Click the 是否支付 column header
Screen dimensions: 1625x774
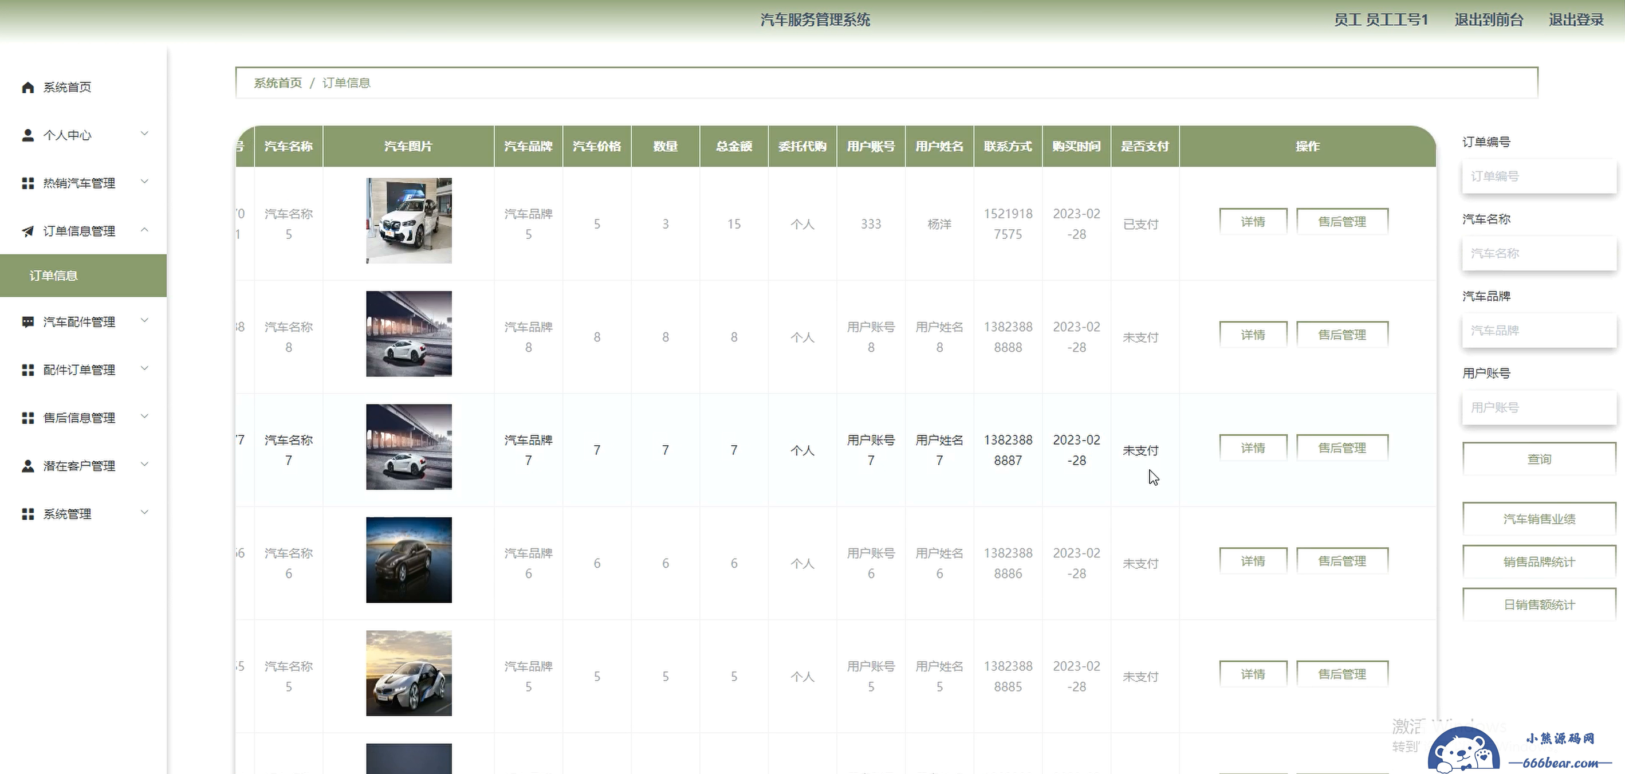[x=1145, y=146]
